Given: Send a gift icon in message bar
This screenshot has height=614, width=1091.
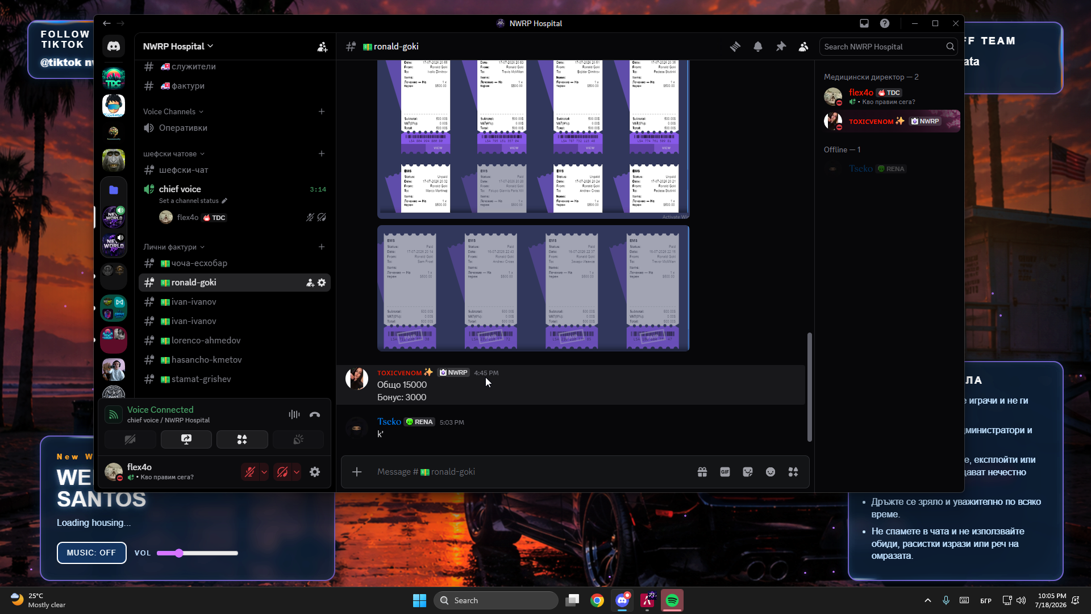Looking at the screenshot, I should click(702, 472).
